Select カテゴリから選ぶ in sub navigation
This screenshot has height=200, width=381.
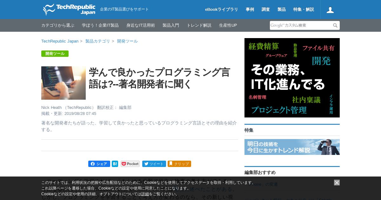(x=58, y=25)
